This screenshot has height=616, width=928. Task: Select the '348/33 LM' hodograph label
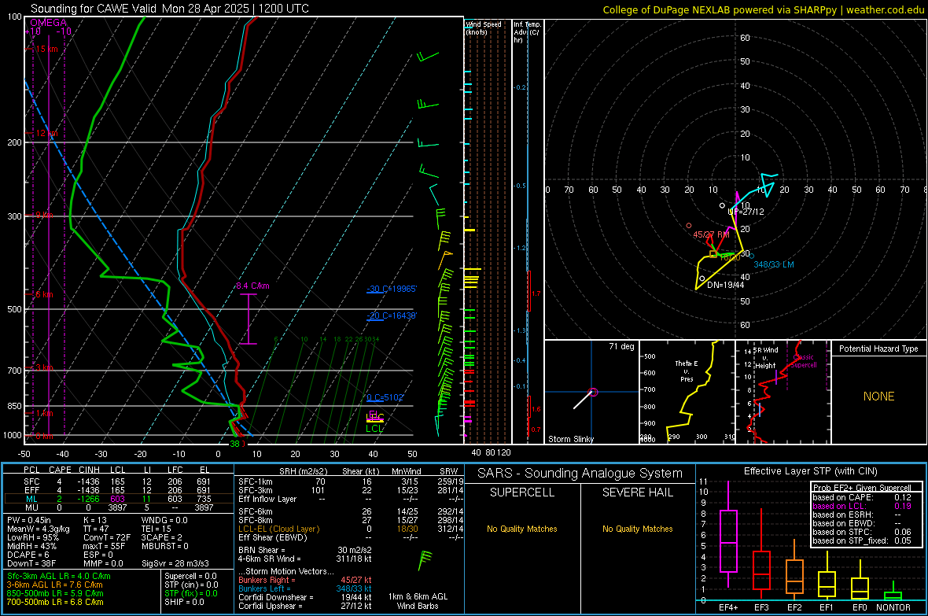click(774, 264)
